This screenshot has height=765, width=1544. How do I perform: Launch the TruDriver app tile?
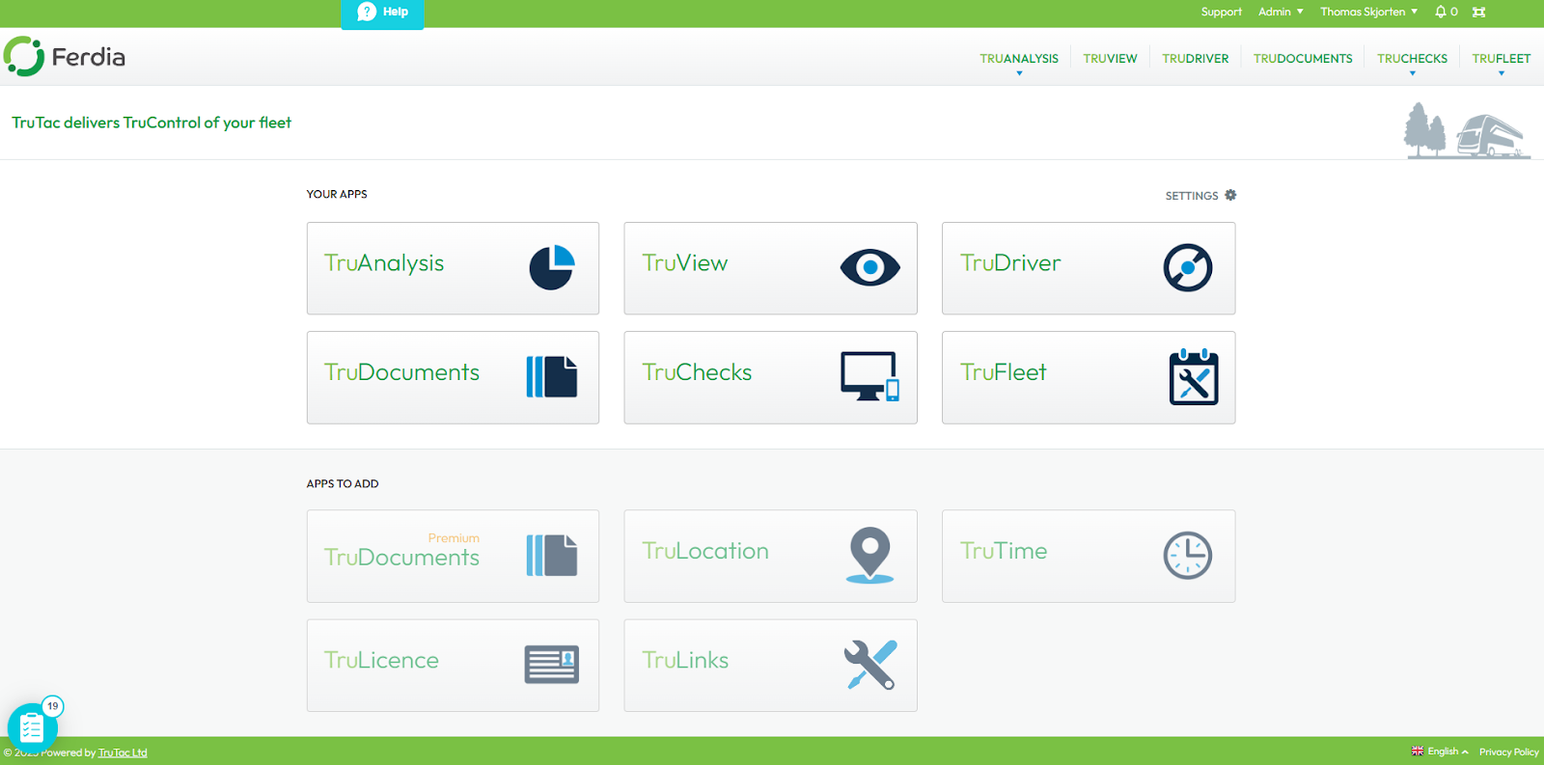(x=1089, y=268)
